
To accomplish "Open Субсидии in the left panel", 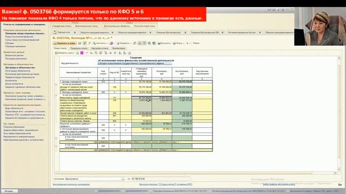I will tap(10, 43).
